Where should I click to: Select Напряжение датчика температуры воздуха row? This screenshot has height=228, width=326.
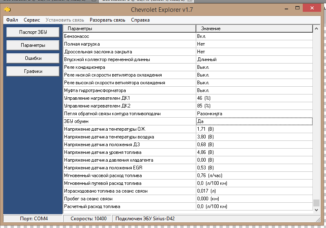(x=188, y=137)
